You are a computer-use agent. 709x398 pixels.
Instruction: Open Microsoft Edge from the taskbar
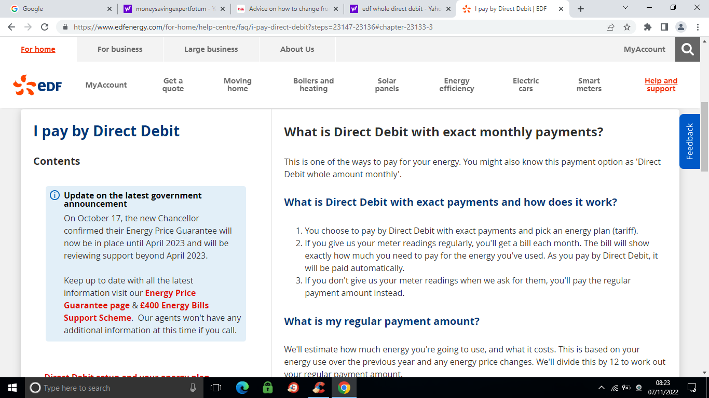click(x=242, y=388)
